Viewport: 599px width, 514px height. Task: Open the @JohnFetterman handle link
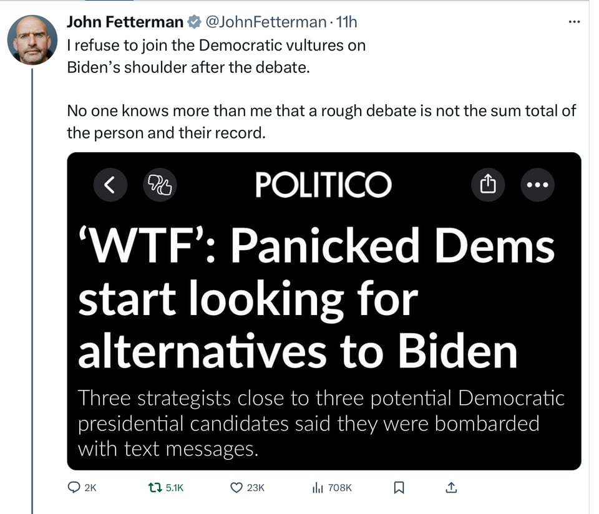(266, 22)
